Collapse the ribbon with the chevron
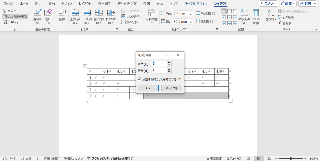Image resolution: width=320 pixels, height=161 pixels. pos(317,30)
